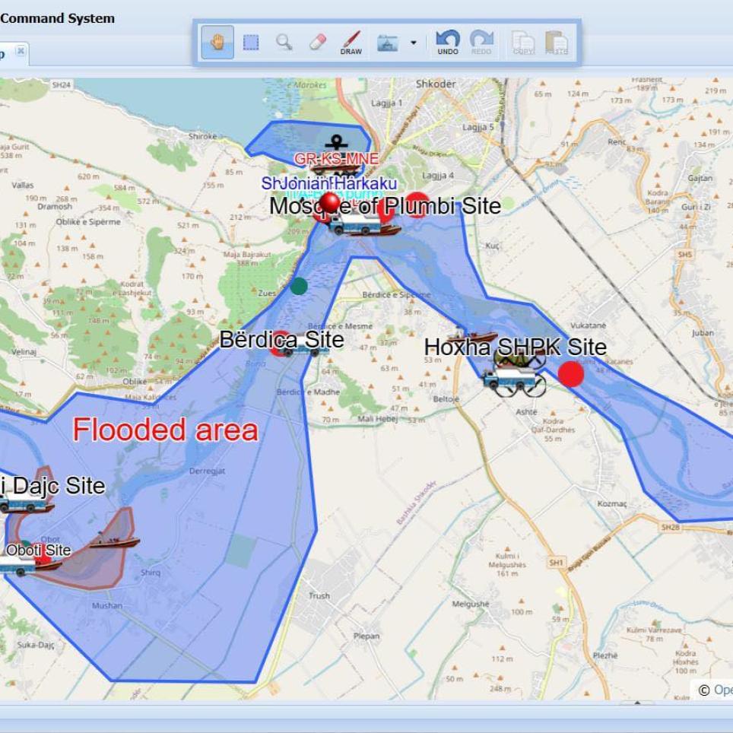The height and width of the screenshot is (733, 733).
Task: Expand the dropdown arrow beside map icon
Action: click(414, 43)
